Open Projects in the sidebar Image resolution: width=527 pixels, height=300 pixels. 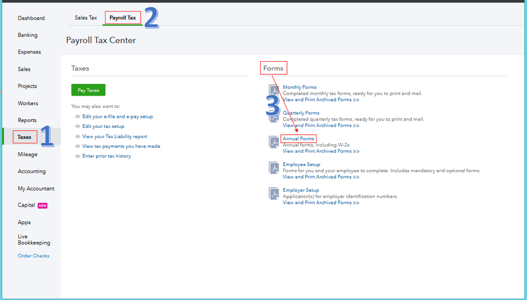click(x=27, y=86)
